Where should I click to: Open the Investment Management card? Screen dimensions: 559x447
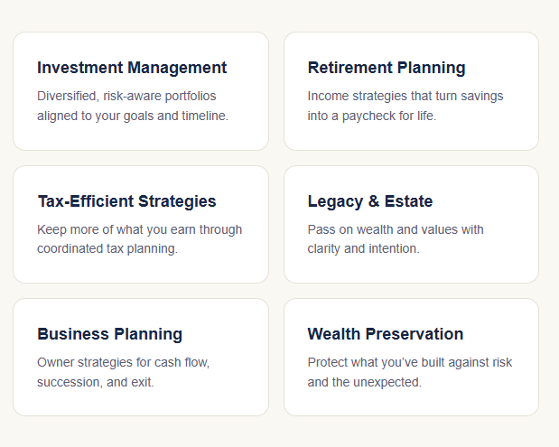click(141, 91)
